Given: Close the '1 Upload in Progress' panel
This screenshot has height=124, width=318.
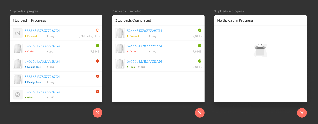Looking at the screenshot, I should coord(97,113).
